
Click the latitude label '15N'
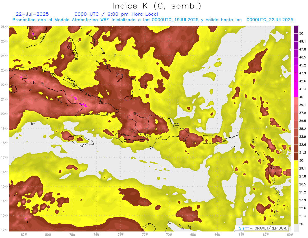click(4, 186)
